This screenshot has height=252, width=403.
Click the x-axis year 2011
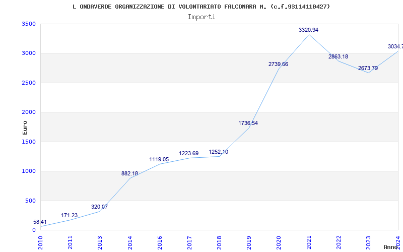(x=70, y=243)
